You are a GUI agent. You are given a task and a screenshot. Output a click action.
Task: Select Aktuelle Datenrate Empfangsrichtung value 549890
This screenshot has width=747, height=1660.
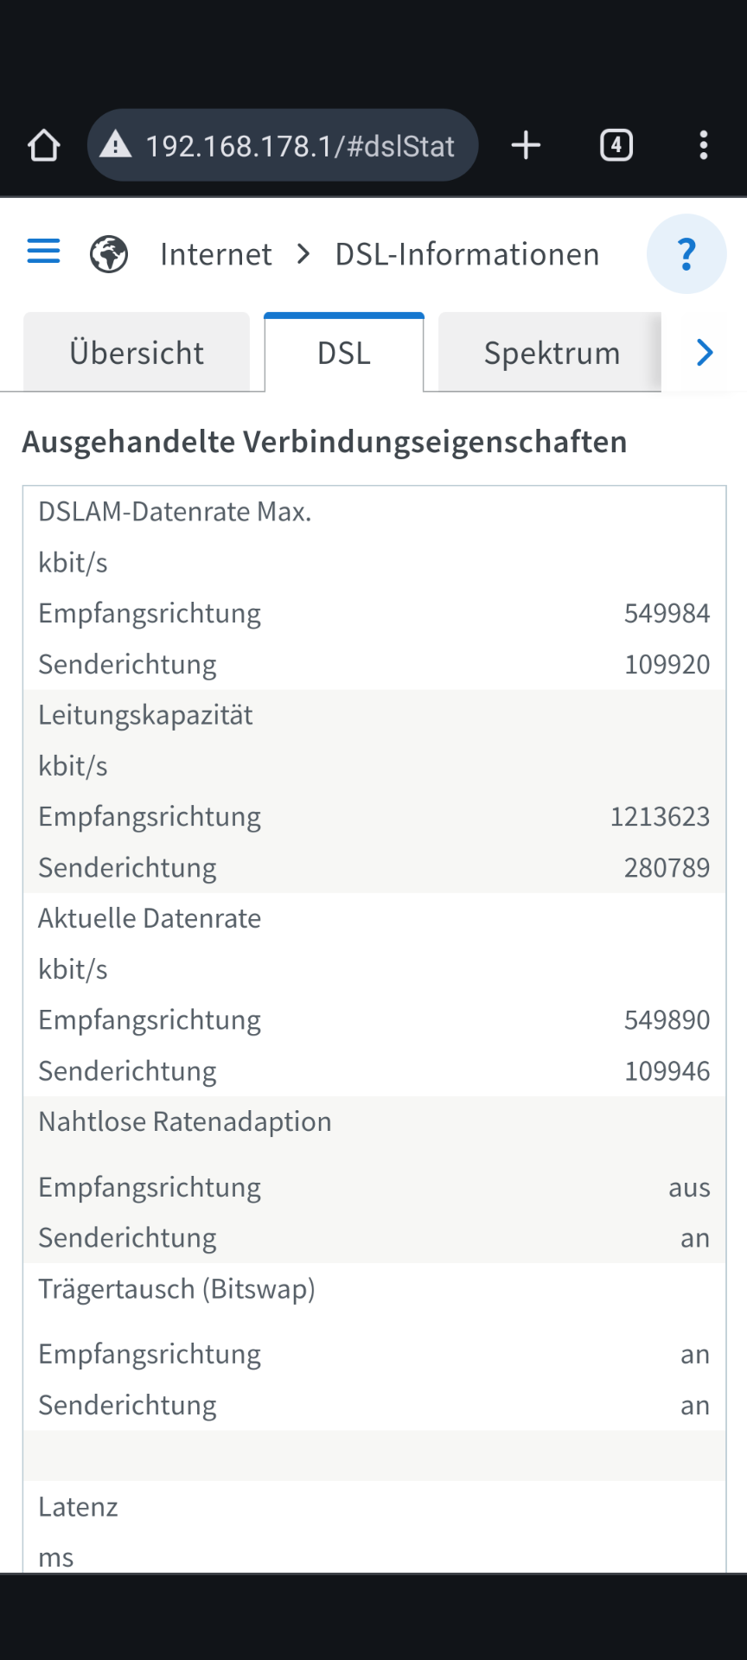pyautogui.click(x=667, y=1020)
